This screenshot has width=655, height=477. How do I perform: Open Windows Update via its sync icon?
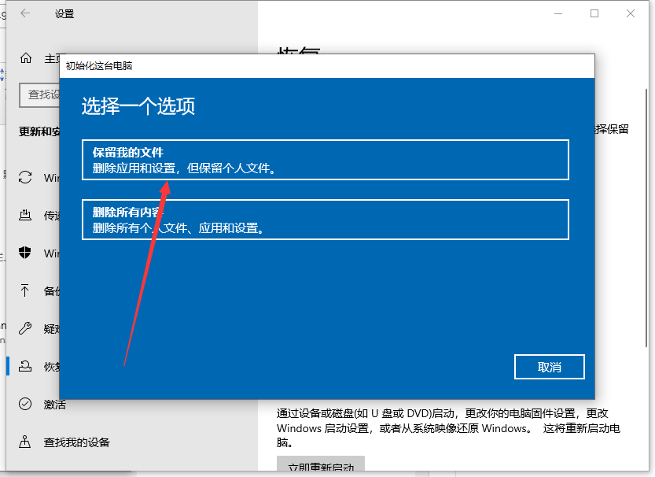[x=26, y=177]
